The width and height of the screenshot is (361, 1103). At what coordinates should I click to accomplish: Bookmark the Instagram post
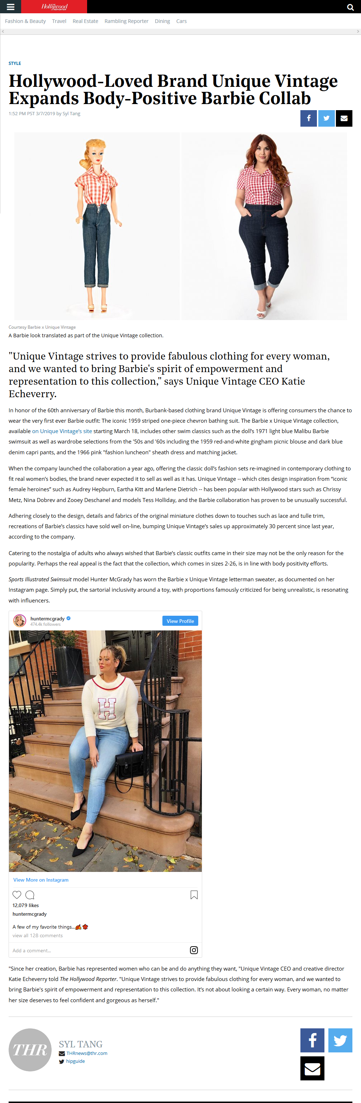point(194,895)
